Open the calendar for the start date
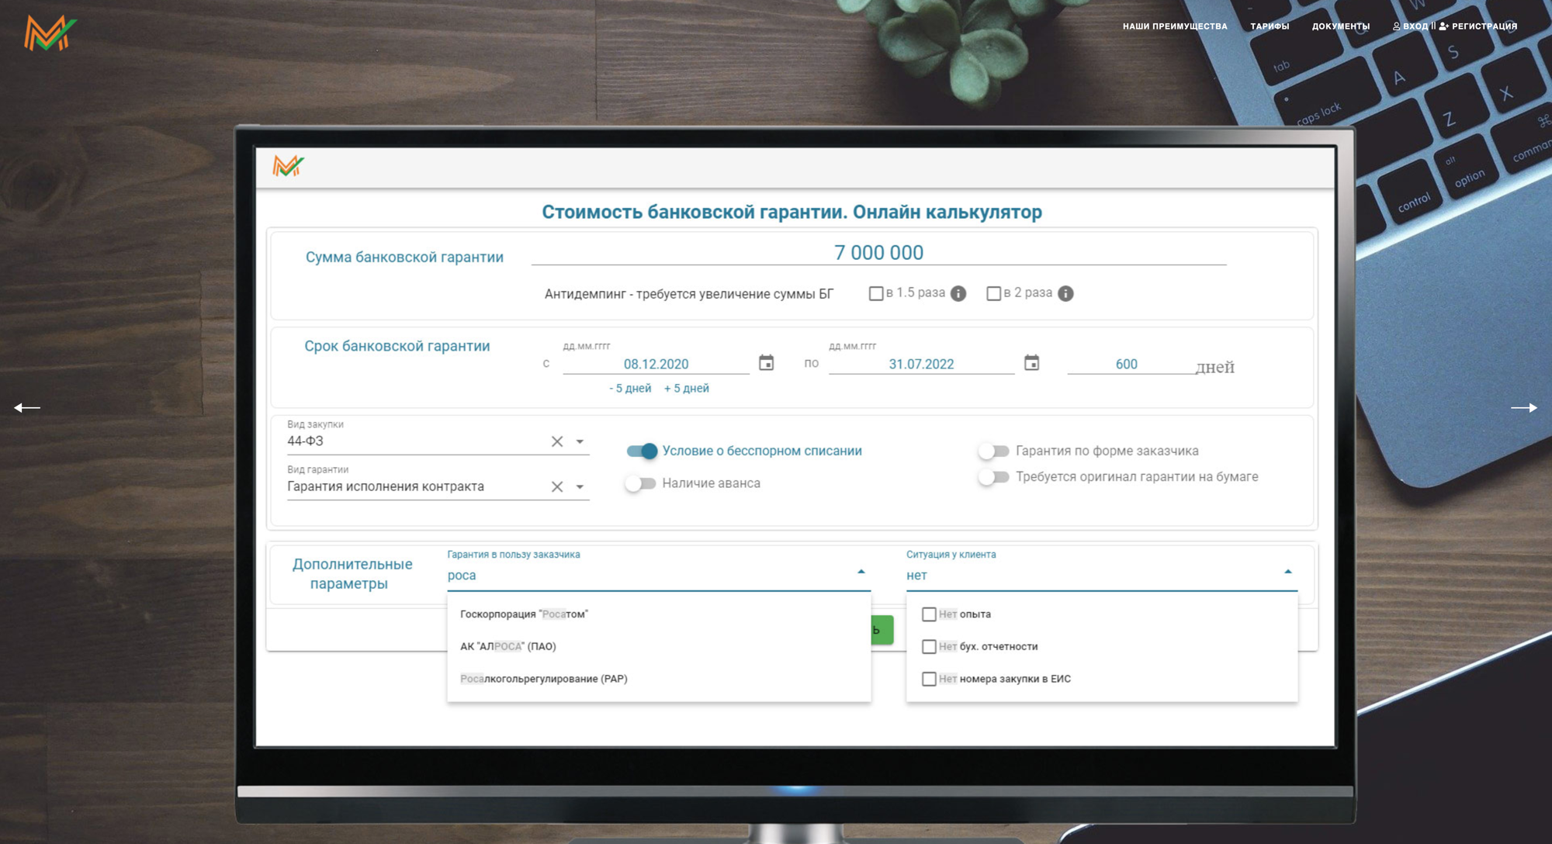 pos(766,362)
